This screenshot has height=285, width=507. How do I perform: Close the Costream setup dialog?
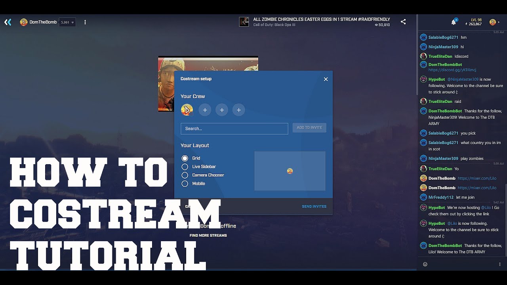pos(326,79)
